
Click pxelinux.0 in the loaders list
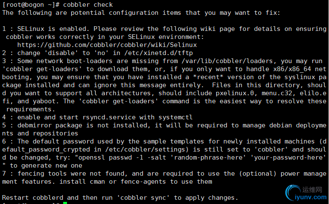point(235,93)
